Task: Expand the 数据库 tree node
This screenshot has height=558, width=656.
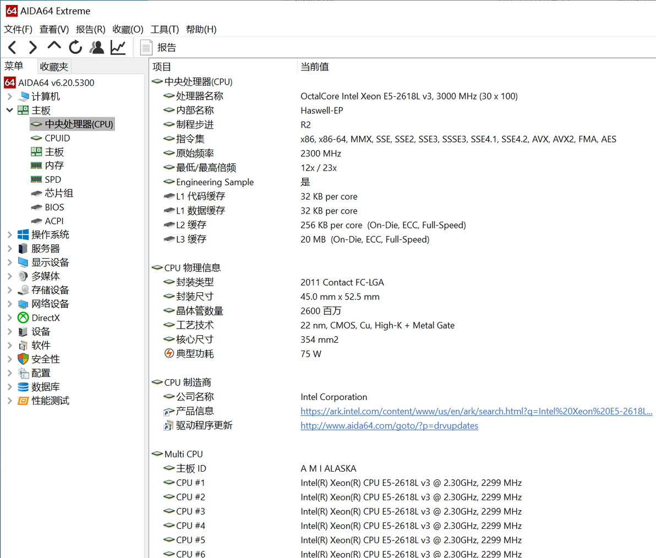Action: 9,387
